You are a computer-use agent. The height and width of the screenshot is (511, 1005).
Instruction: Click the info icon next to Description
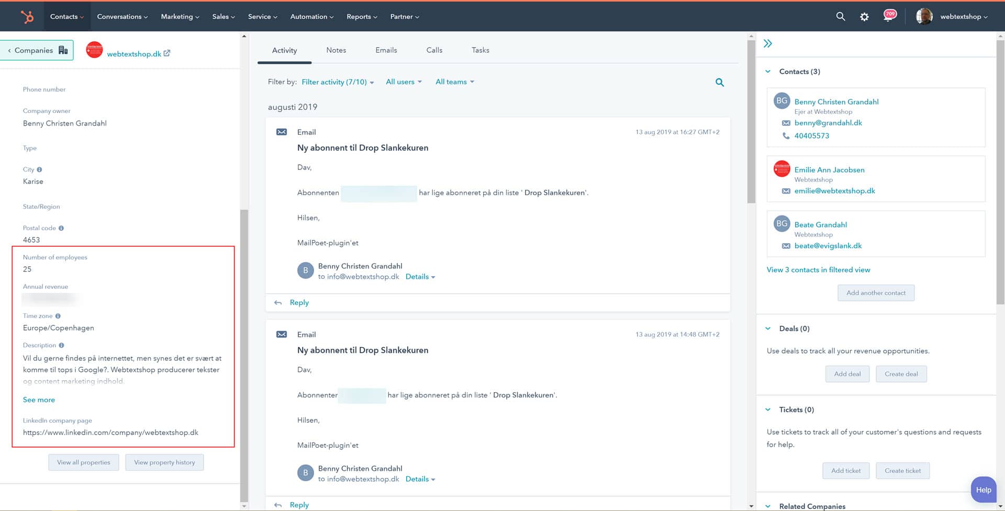pos(61,345)
